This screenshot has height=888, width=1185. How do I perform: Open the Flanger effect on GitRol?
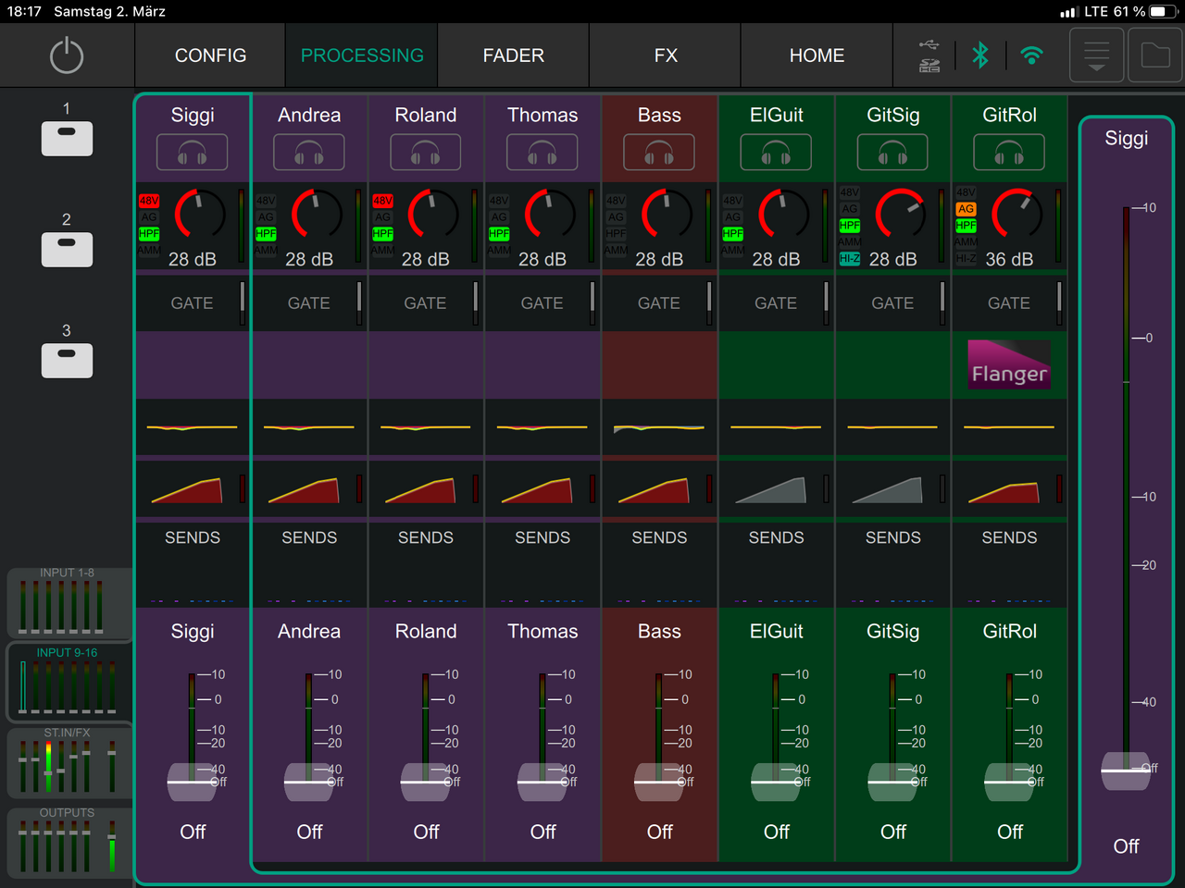pos(1009,364)
